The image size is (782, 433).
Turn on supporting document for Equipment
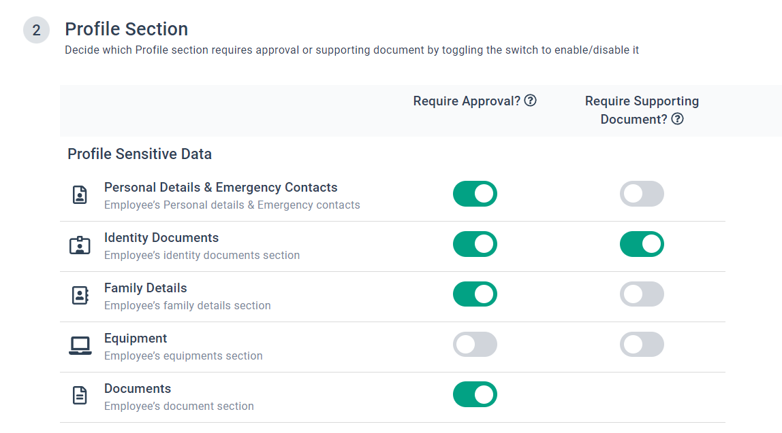[x=642, y=345]
